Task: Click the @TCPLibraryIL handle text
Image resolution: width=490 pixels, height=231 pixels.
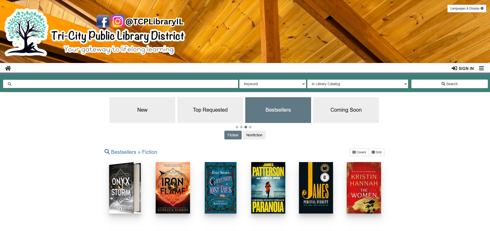Action: 154,22
